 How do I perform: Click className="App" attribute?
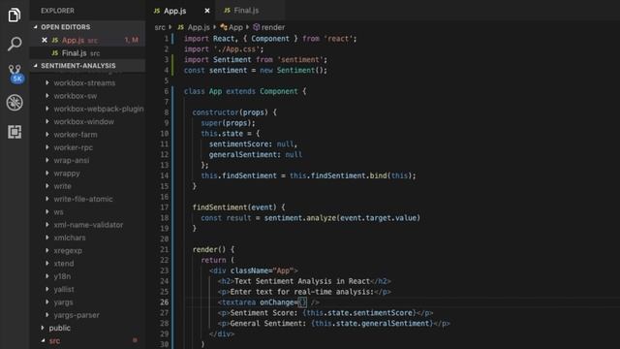(x=262, y=270)
